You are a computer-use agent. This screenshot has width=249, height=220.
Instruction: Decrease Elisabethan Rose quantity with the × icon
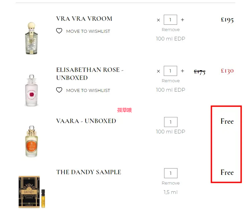[158, 71]
